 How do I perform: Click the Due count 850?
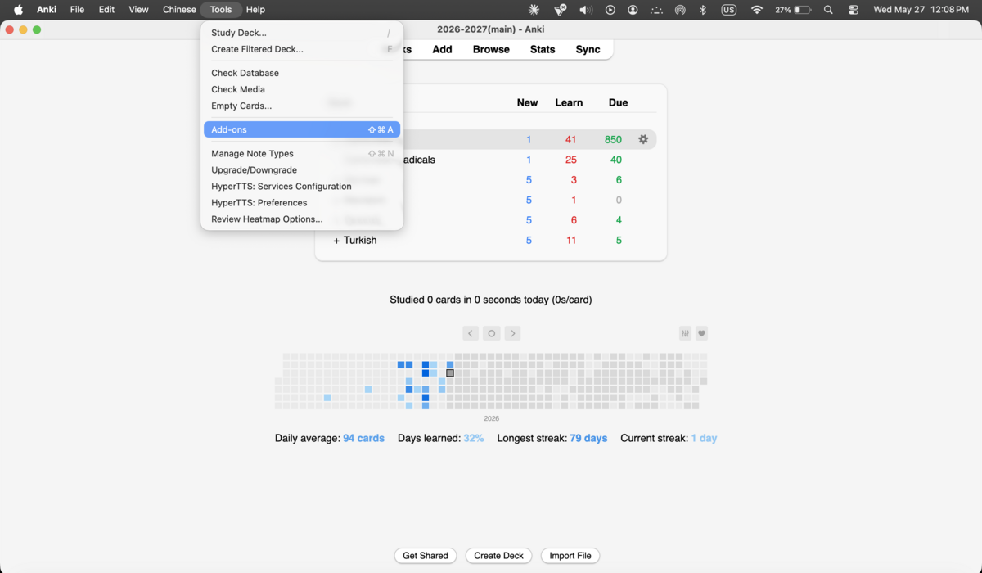point(613,140)
